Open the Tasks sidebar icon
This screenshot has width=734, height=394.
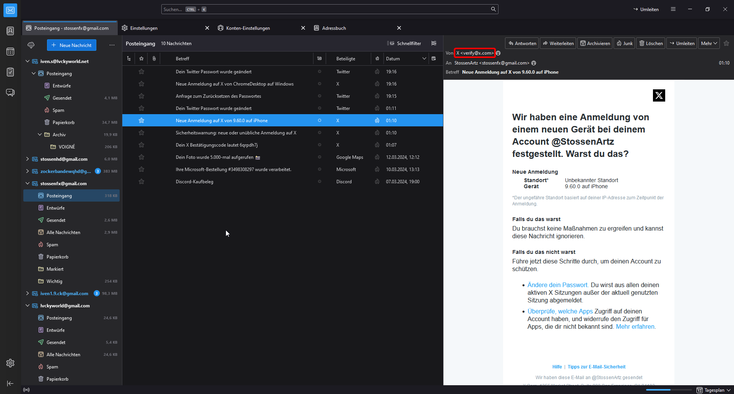pos(10,72)
